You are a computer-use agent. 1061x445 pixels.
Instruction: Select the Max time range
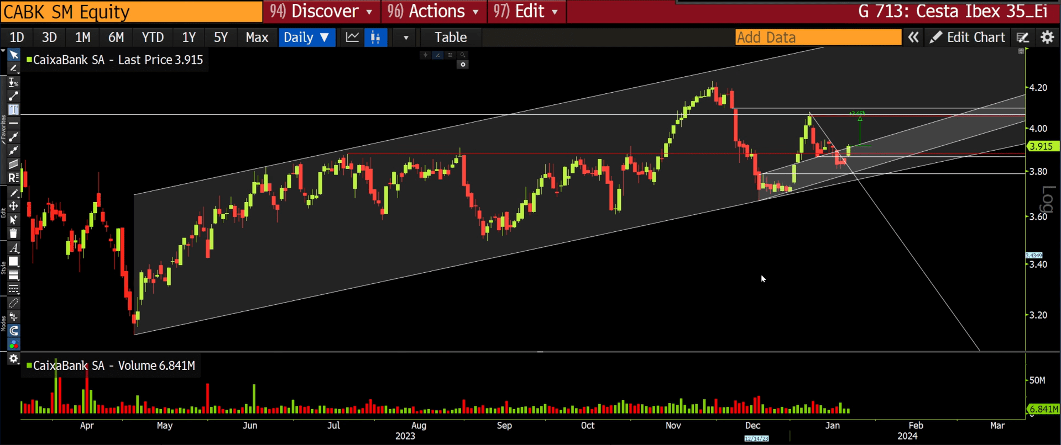pos(257,37)
